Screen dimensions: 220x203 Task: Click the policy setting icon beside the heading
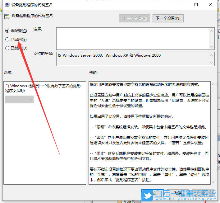[x=7, y=16]
